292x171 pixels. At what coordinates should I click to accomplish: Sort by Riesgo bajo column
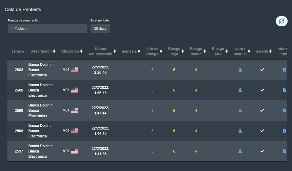click(176, 51)
